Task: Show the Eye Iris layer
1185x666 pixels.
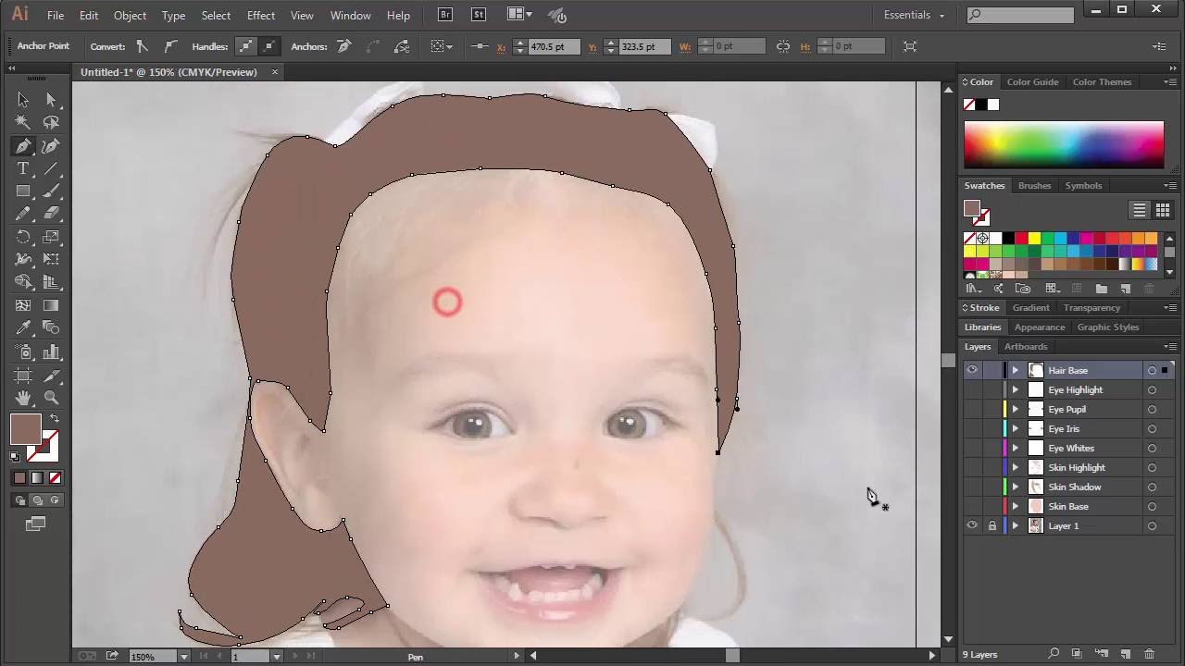Action: click(972, 428)
